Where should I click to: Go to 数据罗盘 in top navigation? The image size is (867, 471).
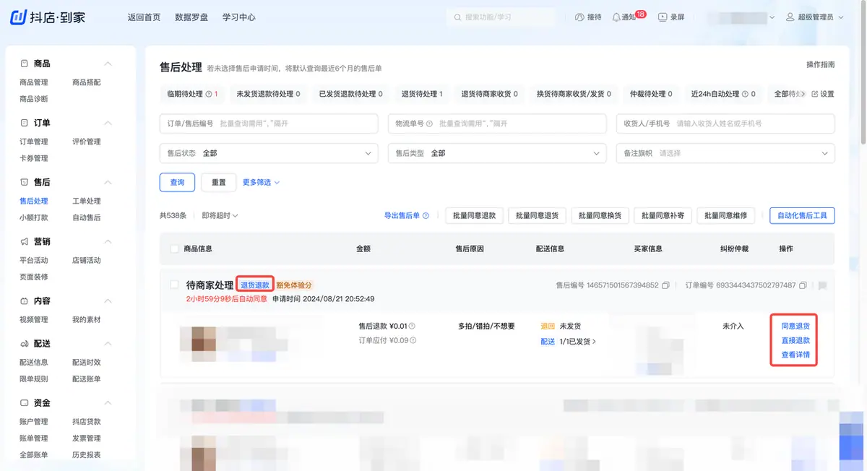[191, 17]
